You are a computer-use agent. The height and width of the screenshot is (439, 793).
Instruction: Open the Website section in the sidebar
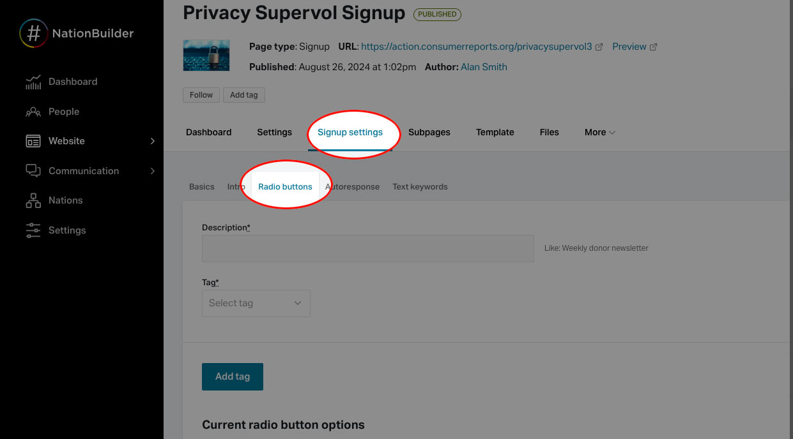pos(66,140)
